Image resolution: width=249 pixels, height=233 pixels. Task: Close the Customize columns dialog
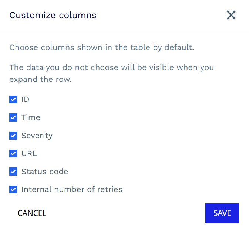point(231,15)
